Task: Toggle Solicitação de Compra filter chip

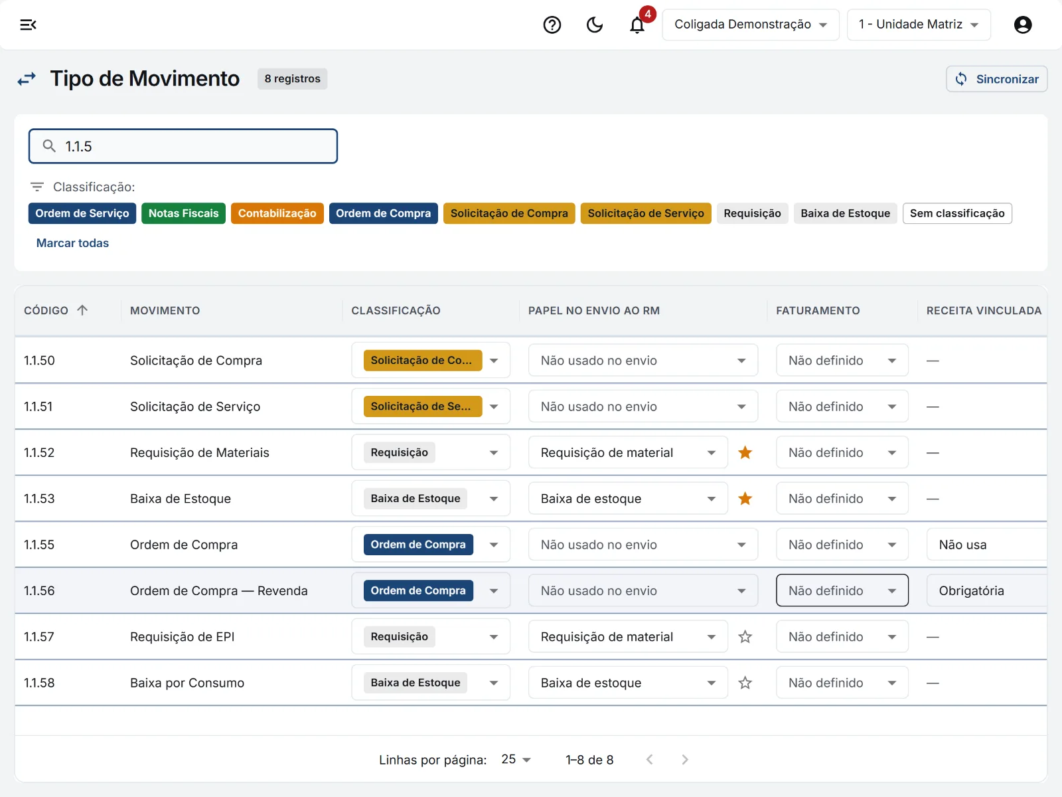Action: 509,213
